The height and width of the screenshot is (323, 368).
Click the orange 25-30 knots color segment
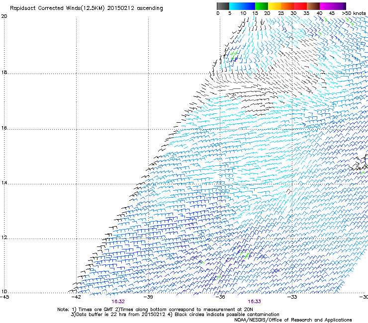[287, 6]
